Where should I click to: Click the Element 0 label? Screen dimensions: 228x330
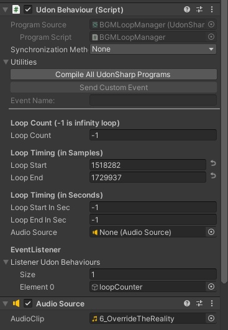37,287
